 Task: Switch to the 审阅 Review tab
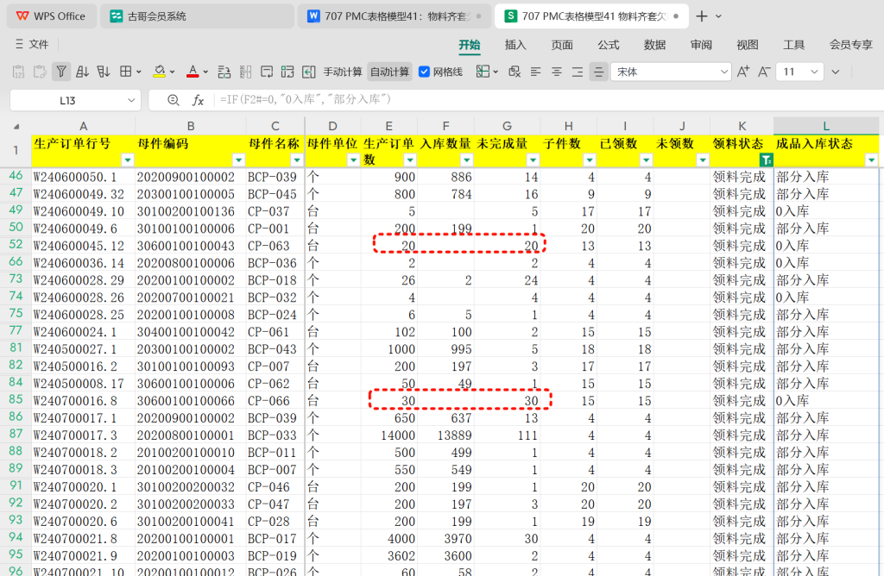[701, 45]
